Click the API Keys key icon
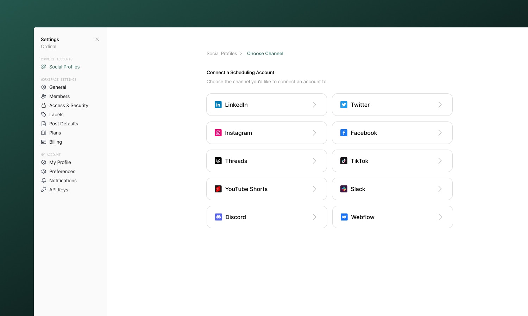The image size is (528, 316). click(x=44, y=190)
